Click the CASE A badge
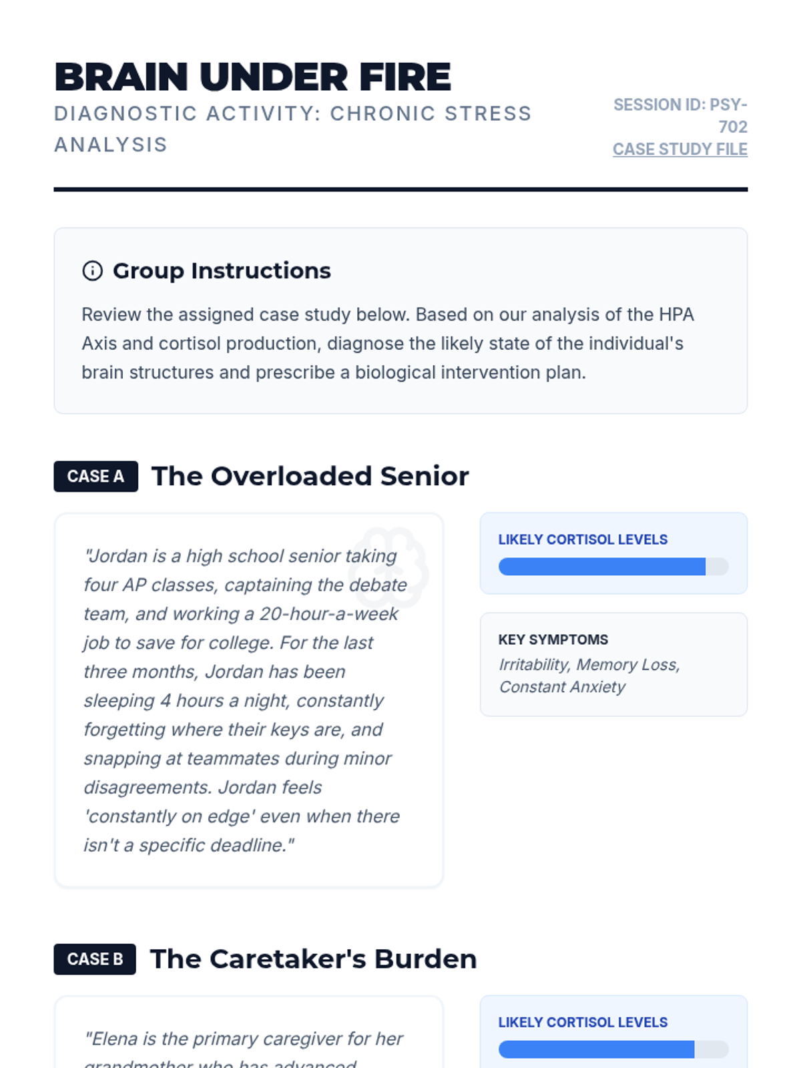This screenshot has height=1068, width=801. click(x=95, y=477)
